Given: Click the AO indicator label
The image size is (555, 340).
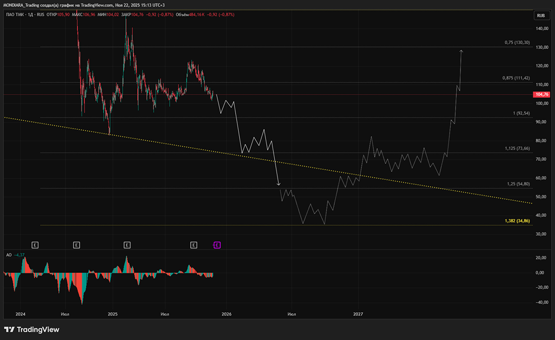Looking at the screenshot, I should 9,255.
